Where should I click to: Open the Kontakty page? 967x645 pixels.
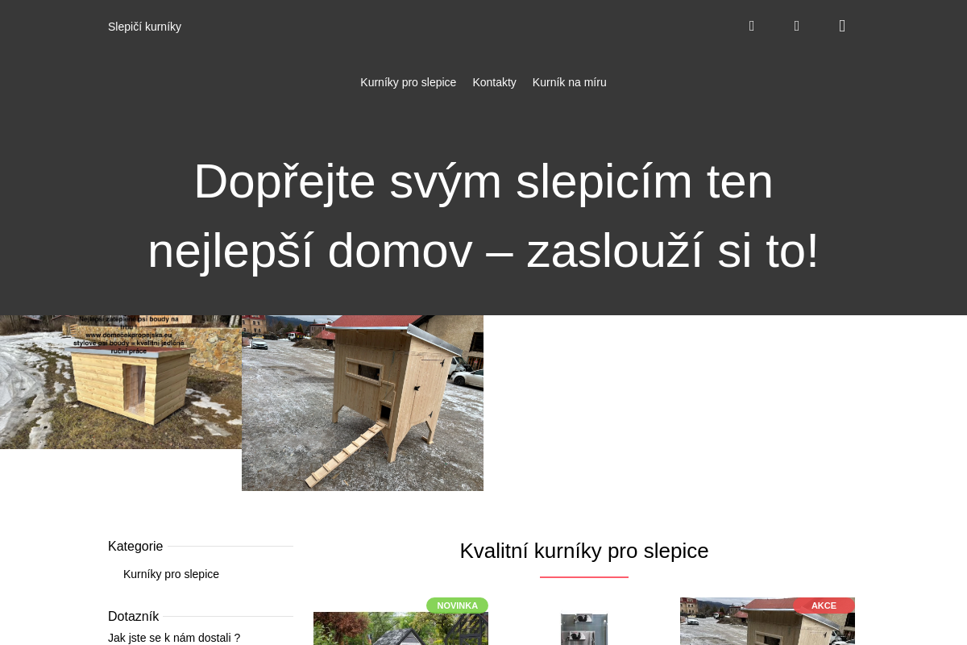pyautogui.click(x=494, y=81)
